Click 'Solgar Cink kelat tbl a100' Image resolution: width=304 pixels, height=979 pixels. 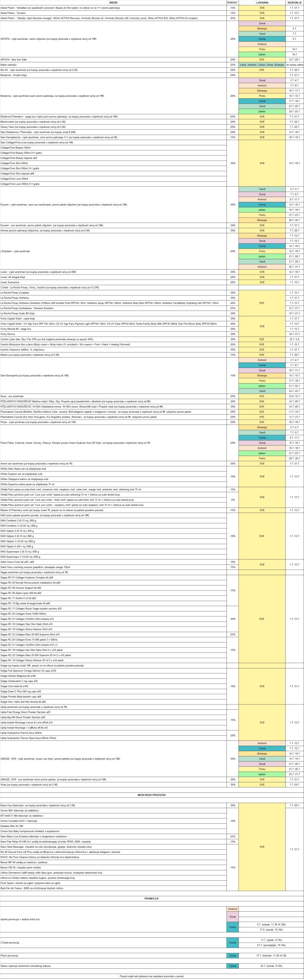[x=113, y=686]
